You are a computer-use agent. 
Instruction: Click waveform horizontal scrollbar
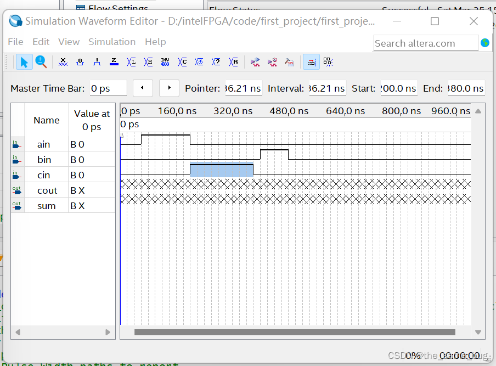click(295, 332)
